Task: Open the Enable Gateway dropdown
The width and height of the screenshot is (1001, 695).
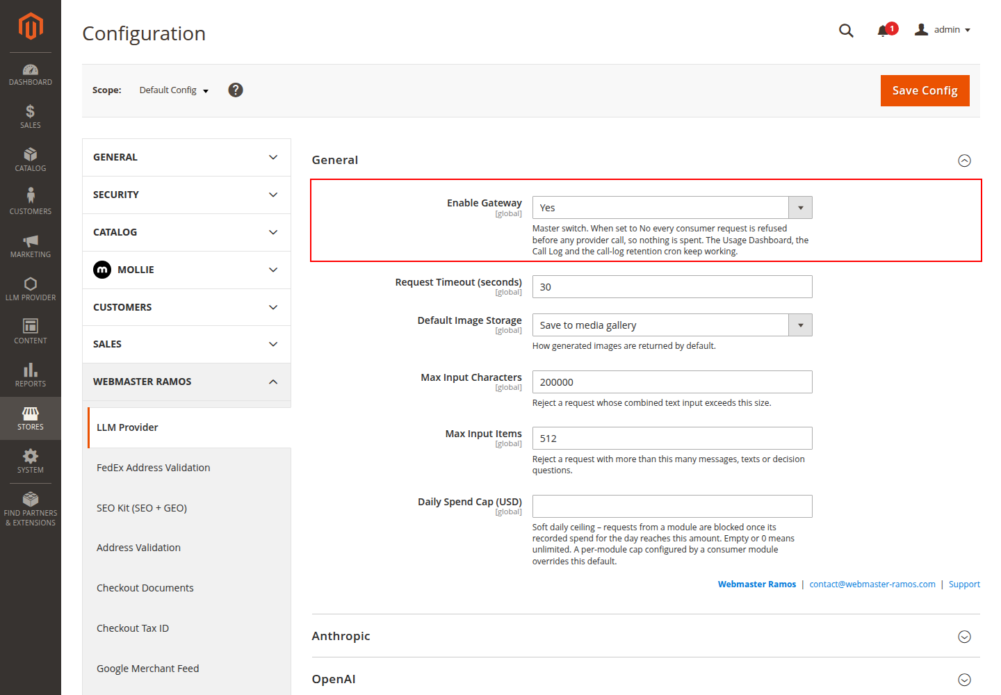Action: [x=672, y=208]
